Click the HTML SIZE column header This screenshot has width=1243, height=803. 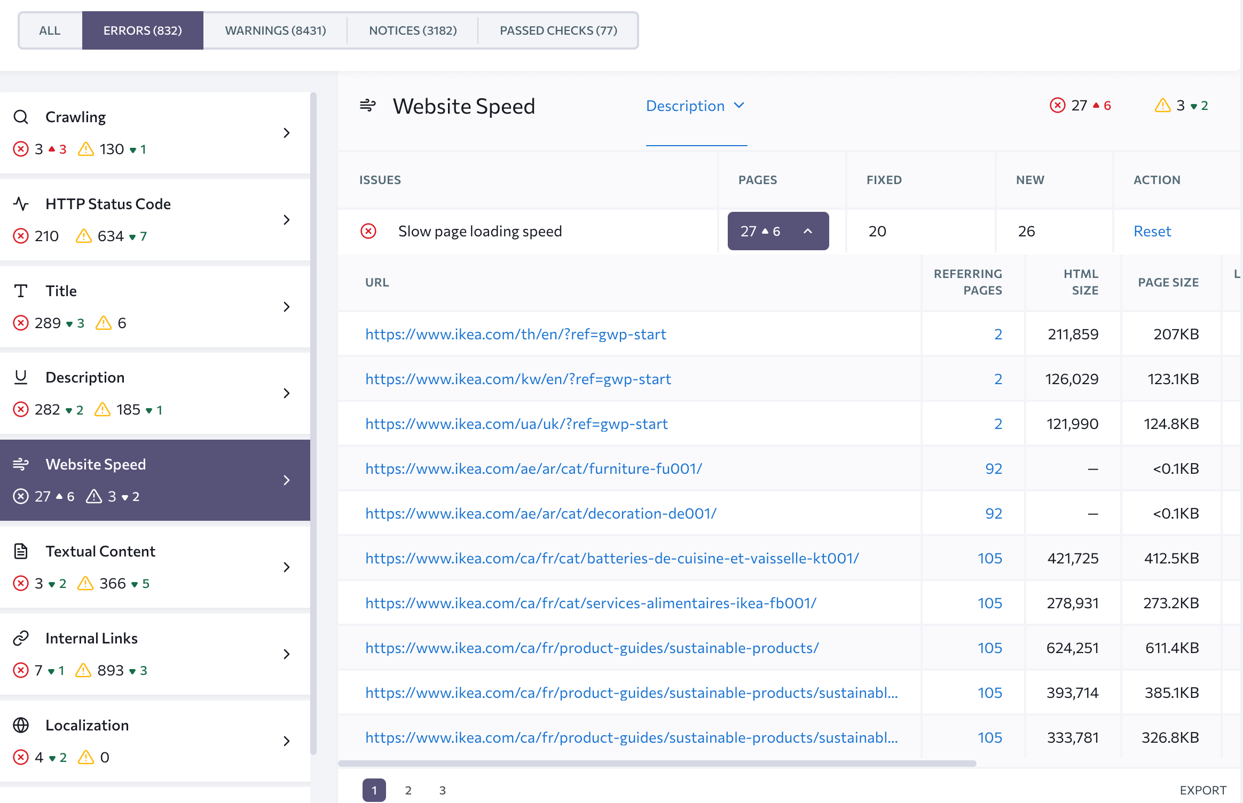tap(1081, 282)
